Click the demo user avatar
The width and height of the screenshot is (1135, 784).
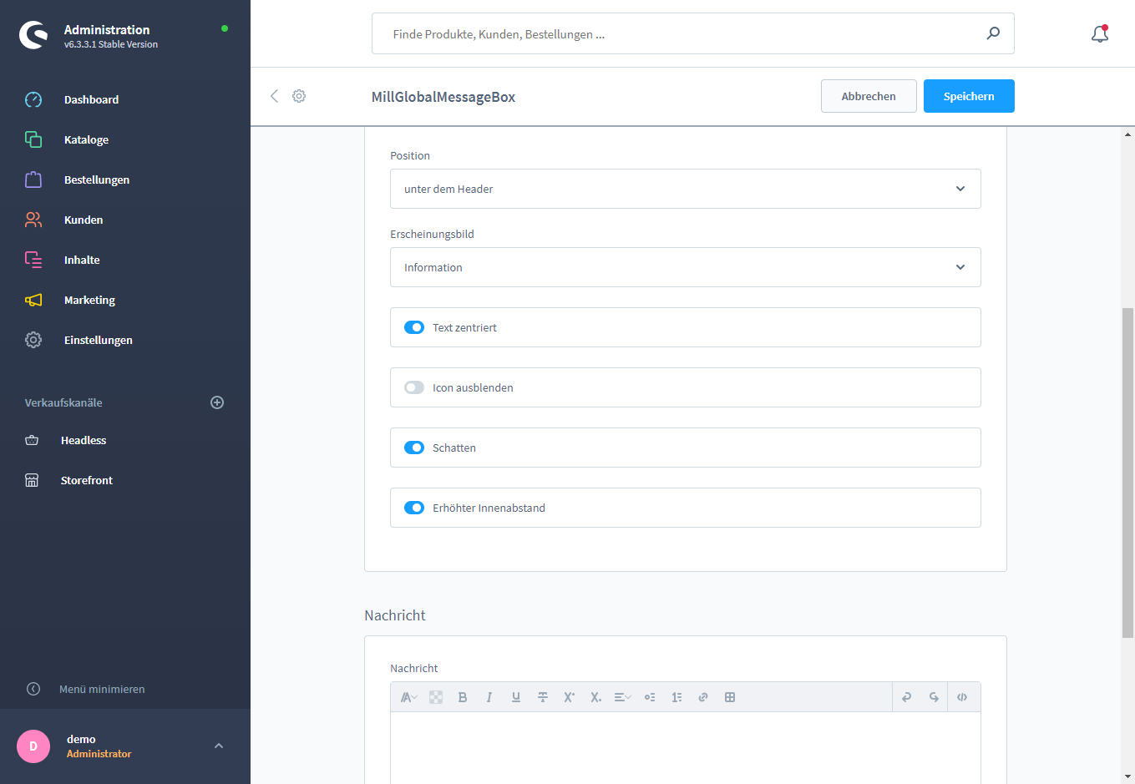33,746
